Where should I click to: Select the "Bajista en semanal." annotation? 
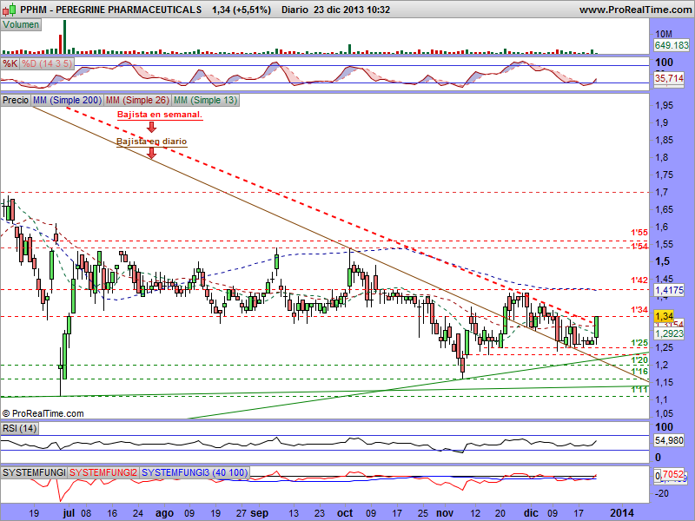[x=160, y=115]
